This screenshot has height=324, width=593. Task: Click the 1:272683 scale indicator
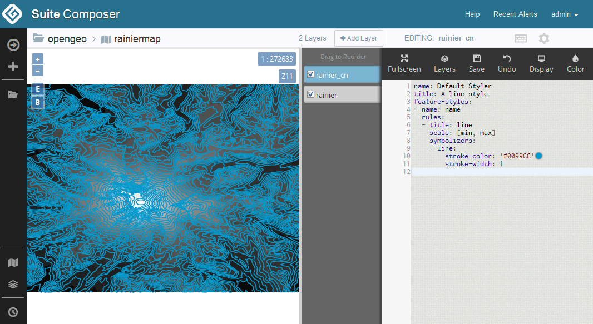(276, 58)
